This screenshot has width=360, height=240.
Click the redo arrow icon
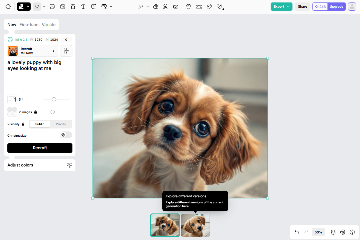[x=306, y=232]
